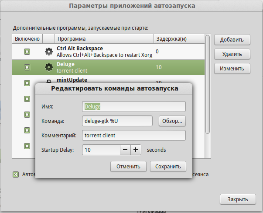Open file browser with Обзор button
263x213 pixels.
coord(172,121)
